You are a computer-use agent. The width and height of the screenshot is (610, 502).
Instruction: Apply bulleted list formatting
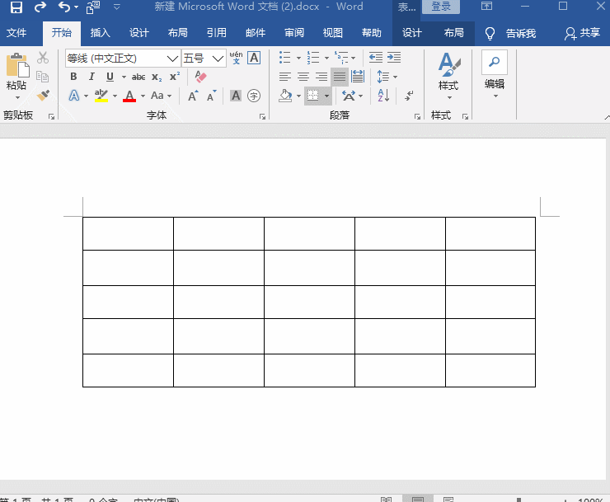coord(284,58)
